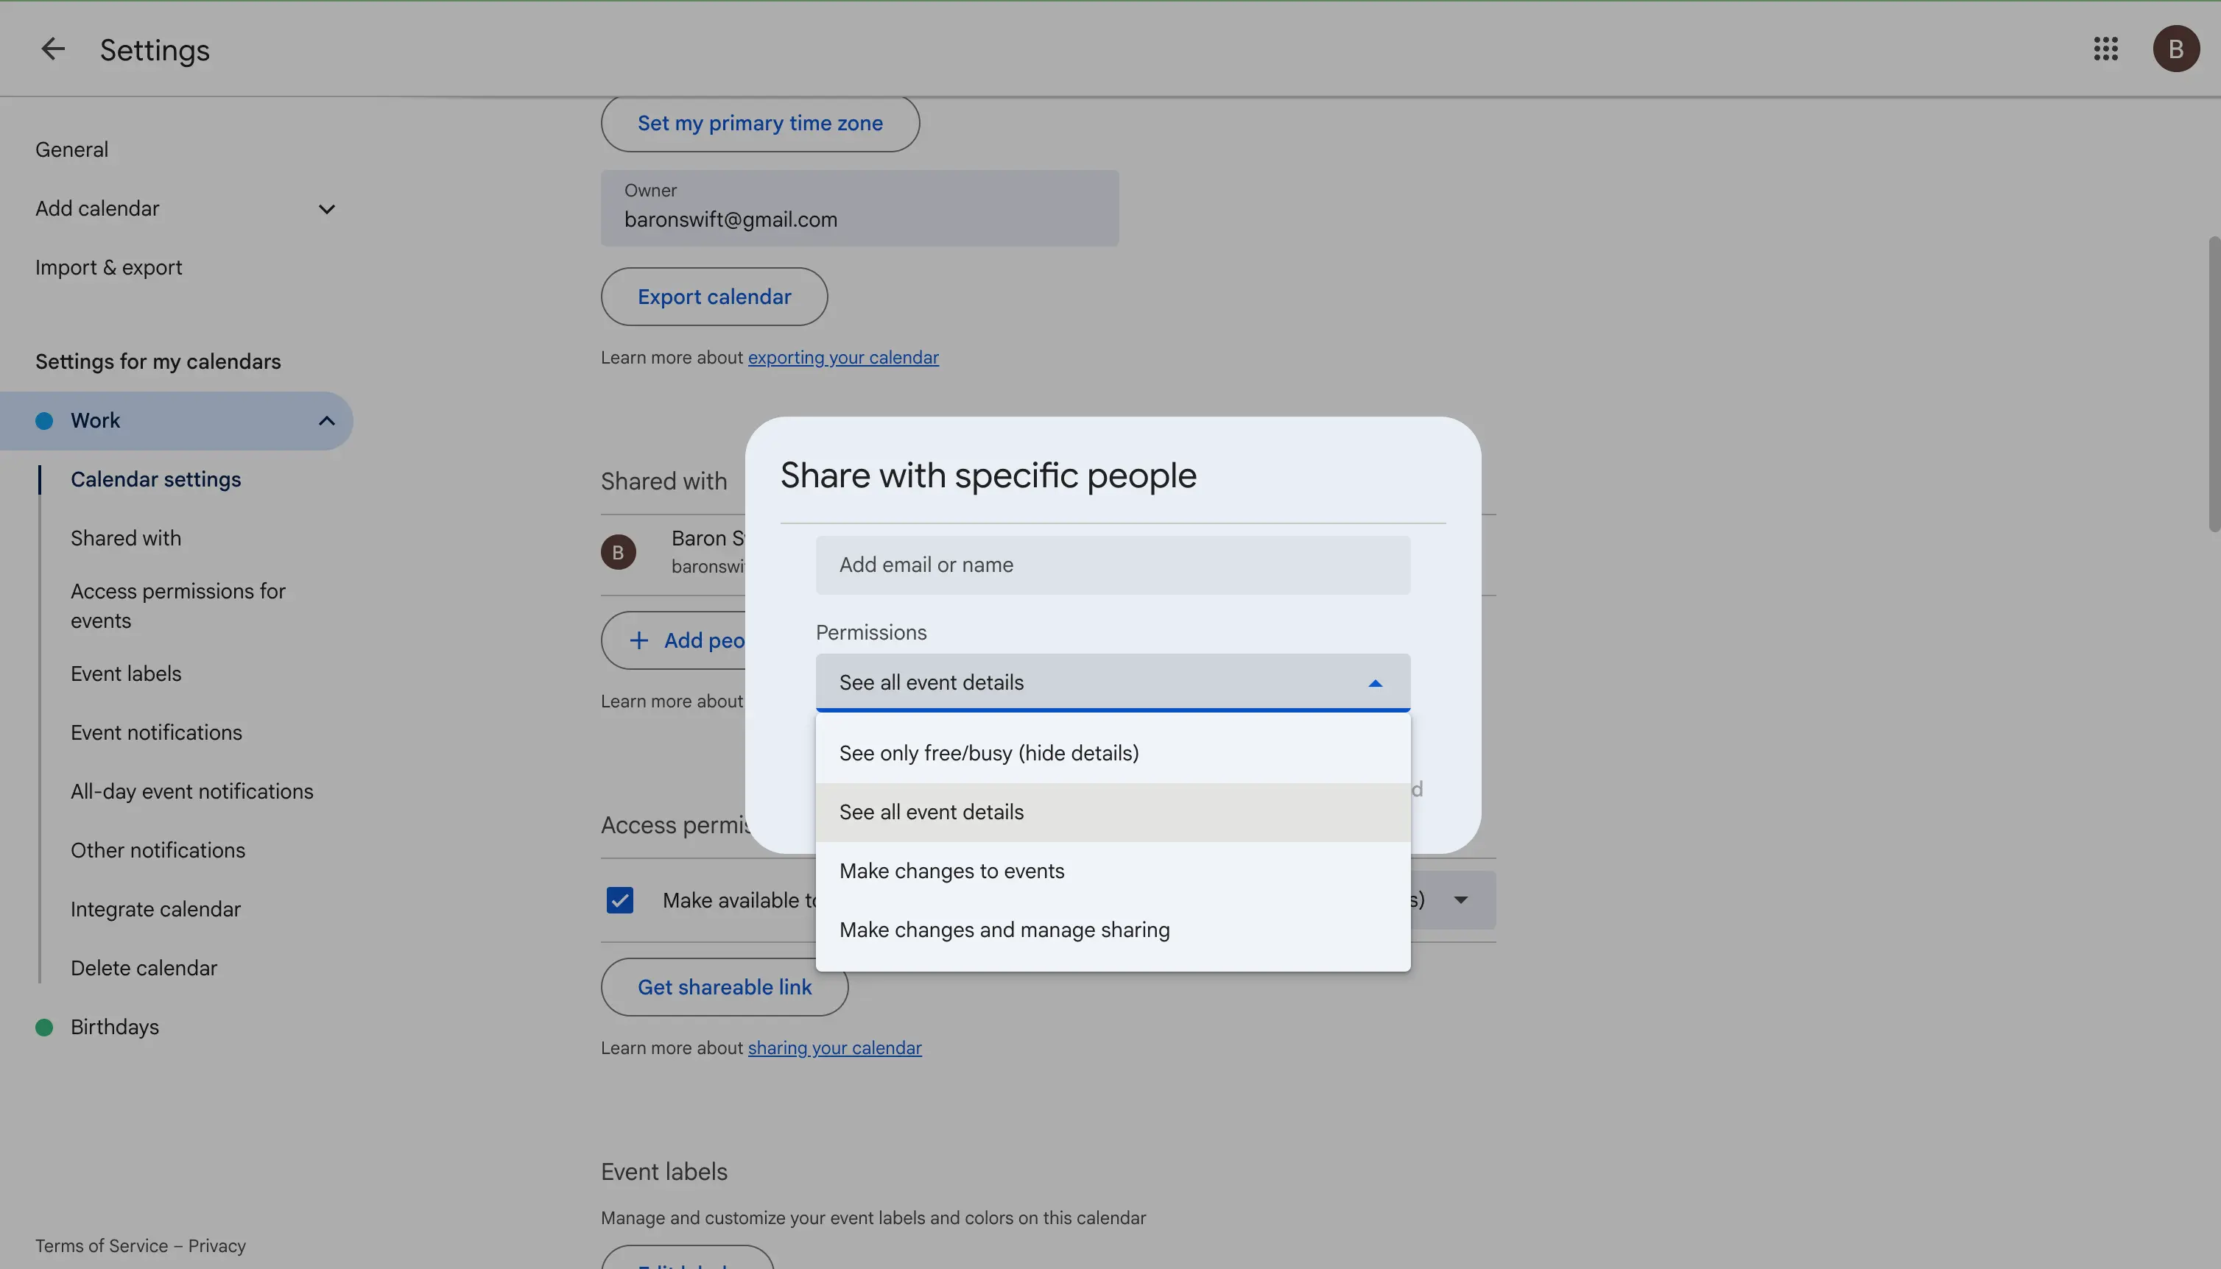Open sharing your calendar link
2221x1269 pixels.
(834, 1047)
